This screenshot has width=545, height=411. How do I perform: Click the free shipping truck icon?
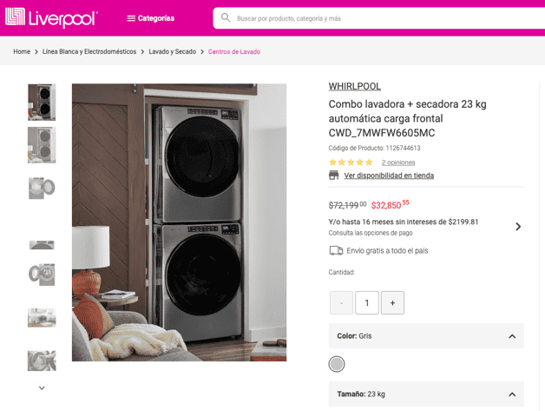click(x=336, y=251)
